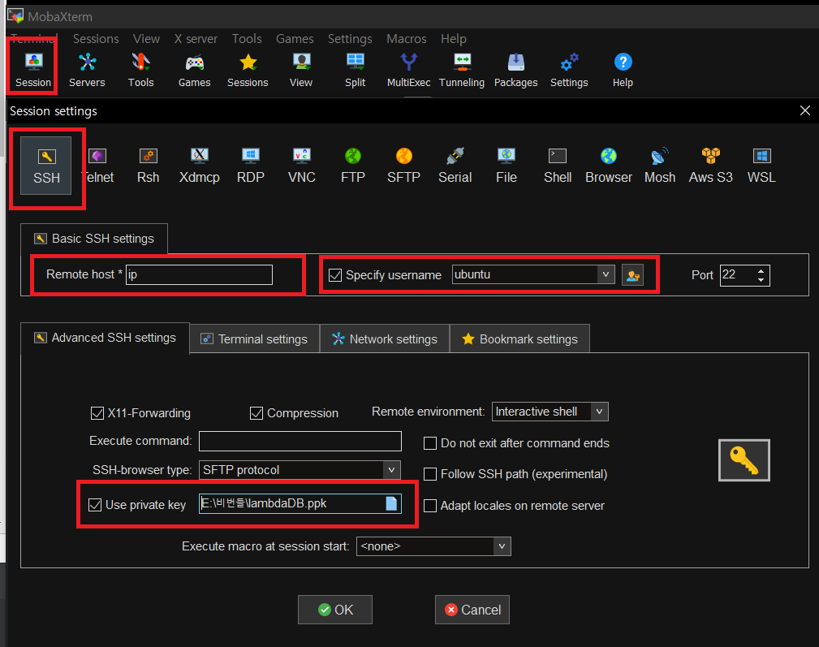Browse for private key file icon
The image size is (819, 647).
[391, 503]
